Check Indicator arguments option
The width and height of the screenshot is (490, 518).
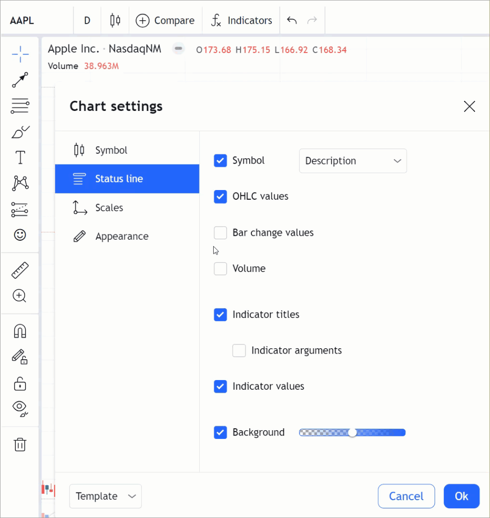pos(239,350)
